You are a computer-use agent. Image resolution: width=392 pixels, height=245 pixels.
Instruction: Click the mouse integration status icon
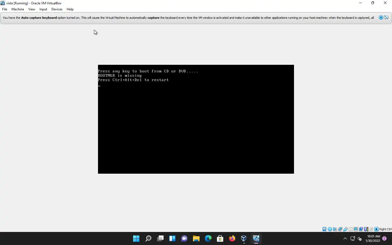371,229
